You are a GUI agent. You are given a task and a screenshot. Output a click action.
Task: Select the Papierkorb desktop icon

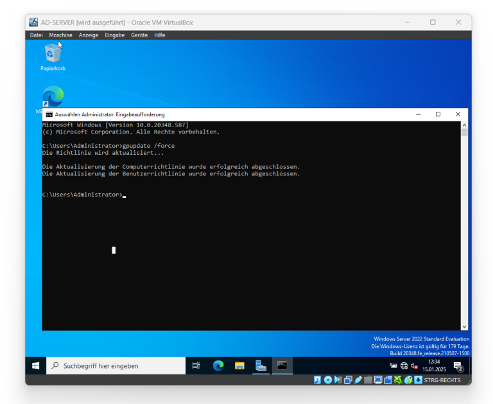(53, 57)
